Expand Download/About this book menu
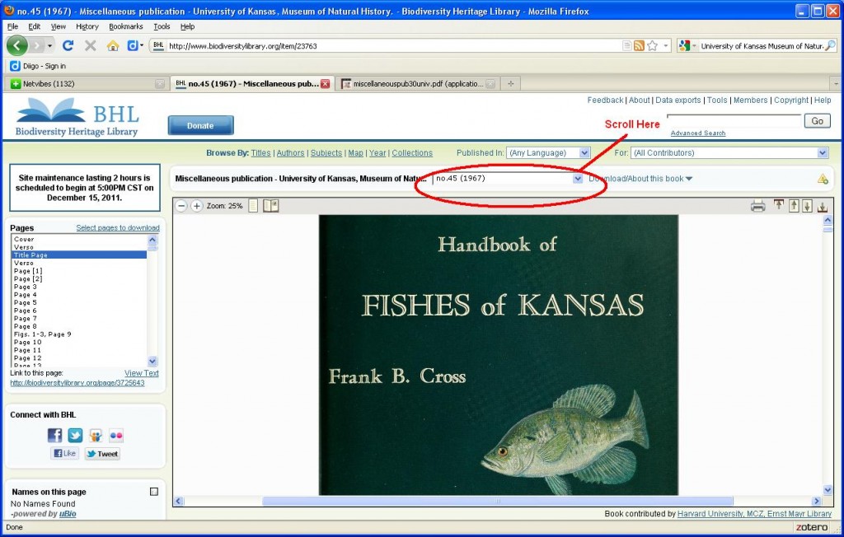The width and height of the screenshot is (844, 537). tap(640, 179)
